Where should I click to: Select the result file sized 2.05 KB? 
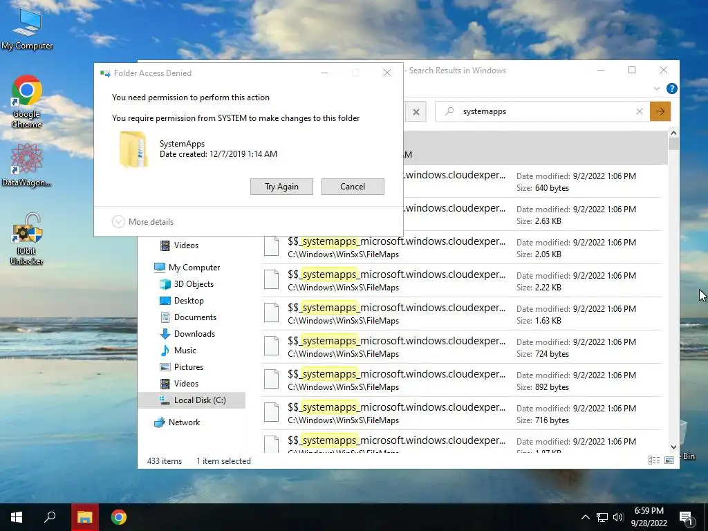click(x=461, y=248)
